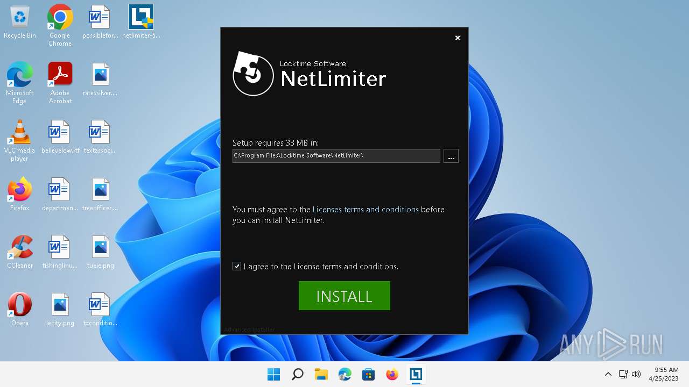Open the Recycle Bin desktop icon
The image size is (689, 387).
coord(20,23)
